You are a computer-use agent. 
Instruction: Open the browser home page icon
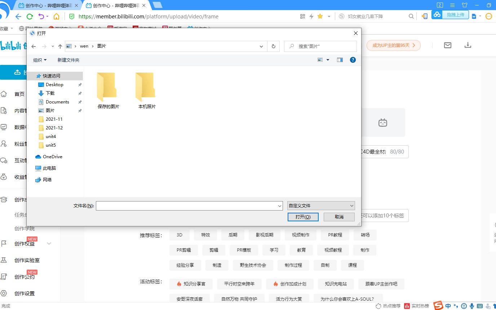coord(56,17)
